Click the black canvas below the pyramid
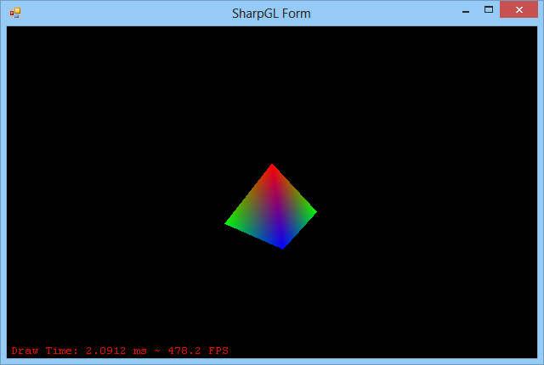Image resolution: width=544 pixels, height=365 pixels. tap(272, 297)
